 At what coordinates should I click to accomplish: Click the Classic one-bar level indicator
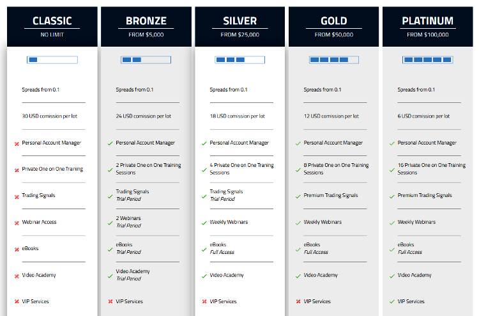52,59
